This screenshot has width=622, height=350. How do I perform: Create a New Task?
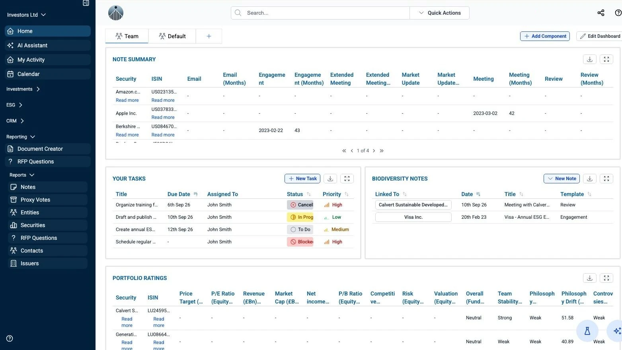pyautogui.click(x=303, y=179)
